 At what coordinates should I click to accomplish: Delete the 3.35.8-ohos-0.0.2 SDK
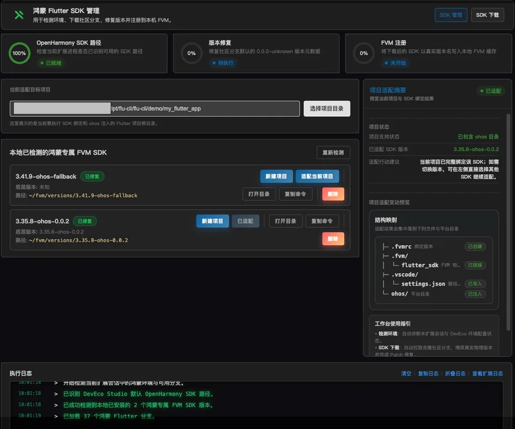click(333, 239)
